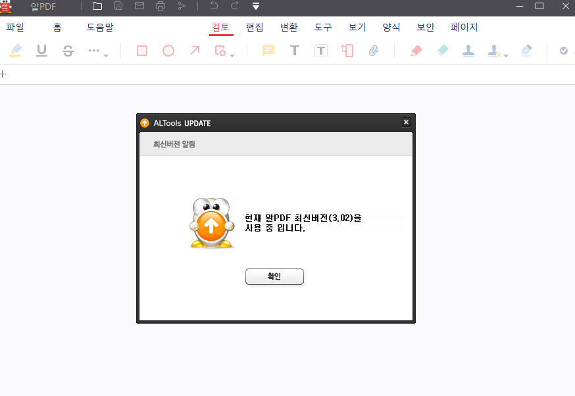Image resolution: width=575 pixels, height=396 pixels.
Task: Expand the additional shapes dropdown
Action: [x=232, y=55]
